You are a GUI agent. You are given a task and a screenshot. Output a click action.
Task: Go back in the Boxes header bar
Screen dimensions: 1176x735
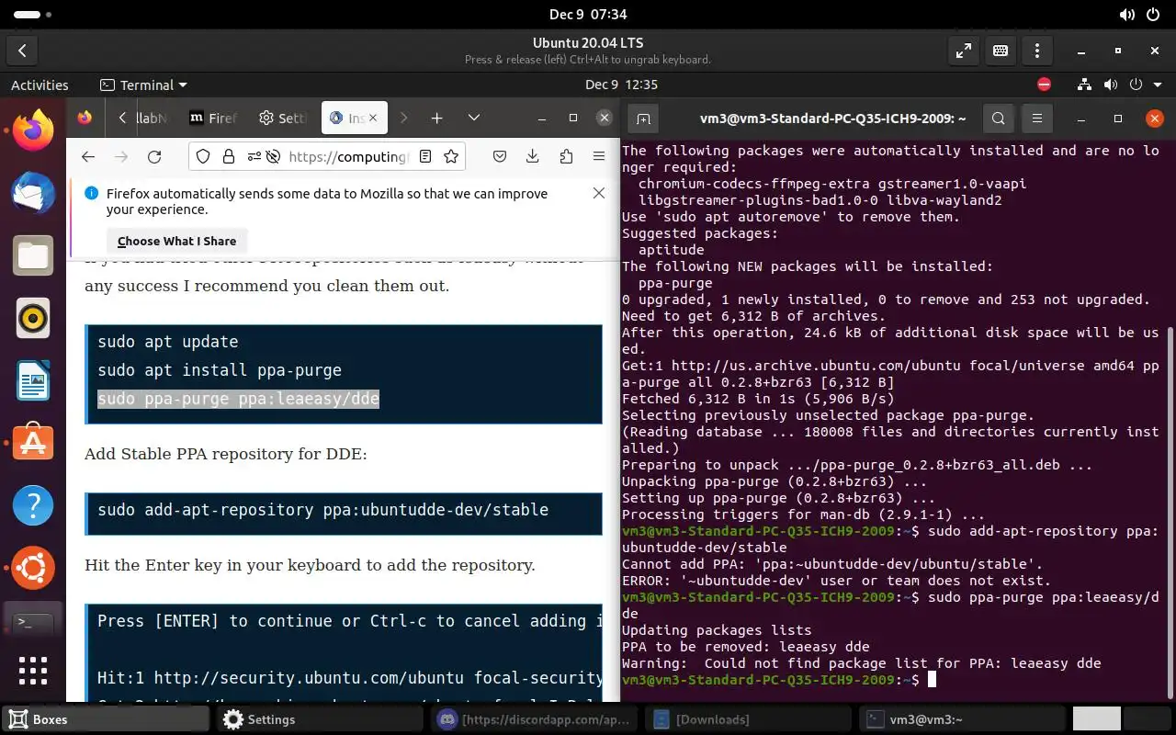[22, 51]
